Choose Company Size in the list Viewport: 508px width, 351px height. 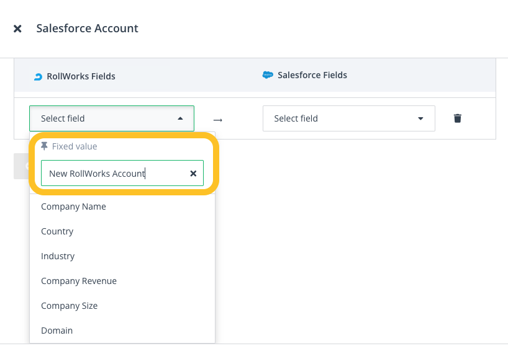69,306
